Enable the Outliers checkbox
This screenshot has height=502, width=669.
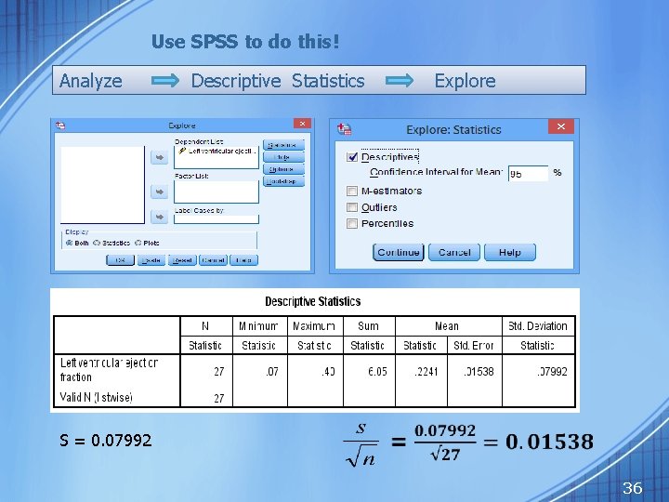tap(352, 207)
